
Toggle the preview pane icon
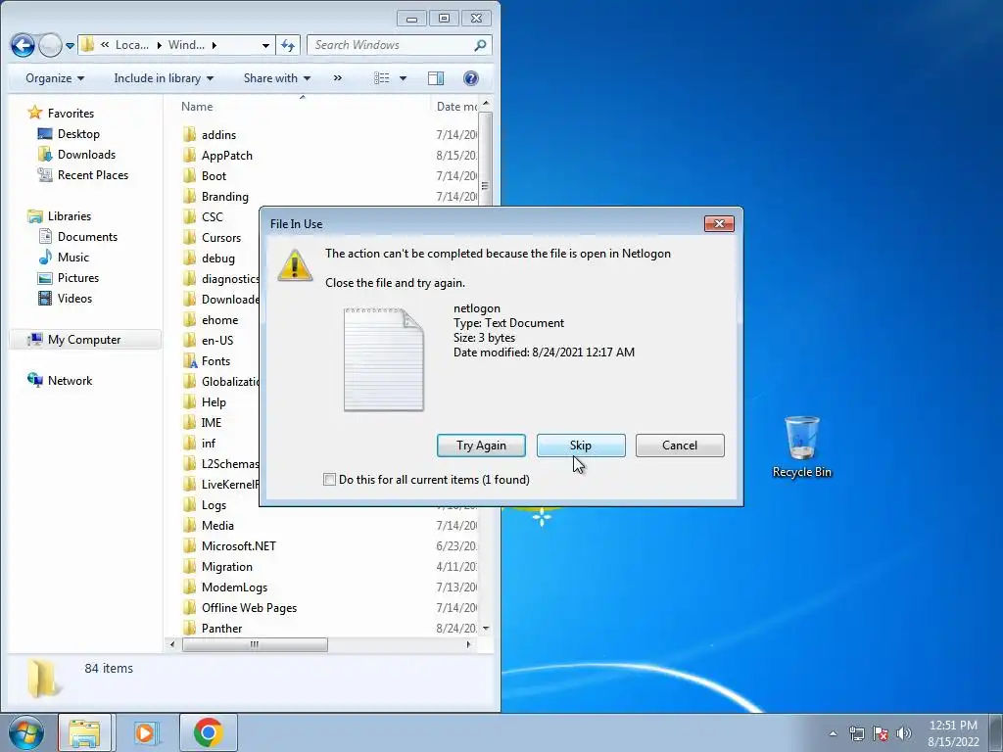point(436,78)
